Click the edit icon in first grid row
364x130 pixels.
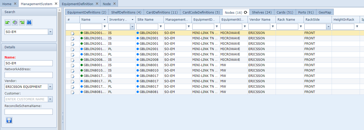click(x=73, y=33)
